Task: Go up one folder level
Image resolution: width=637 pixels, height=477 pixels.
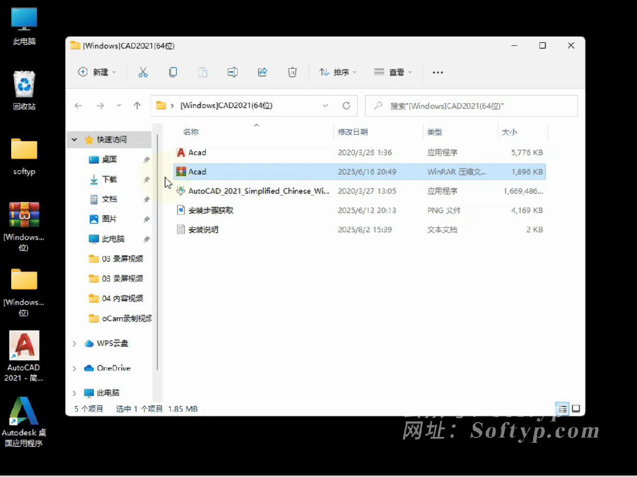Action: [x=137, y=106]
